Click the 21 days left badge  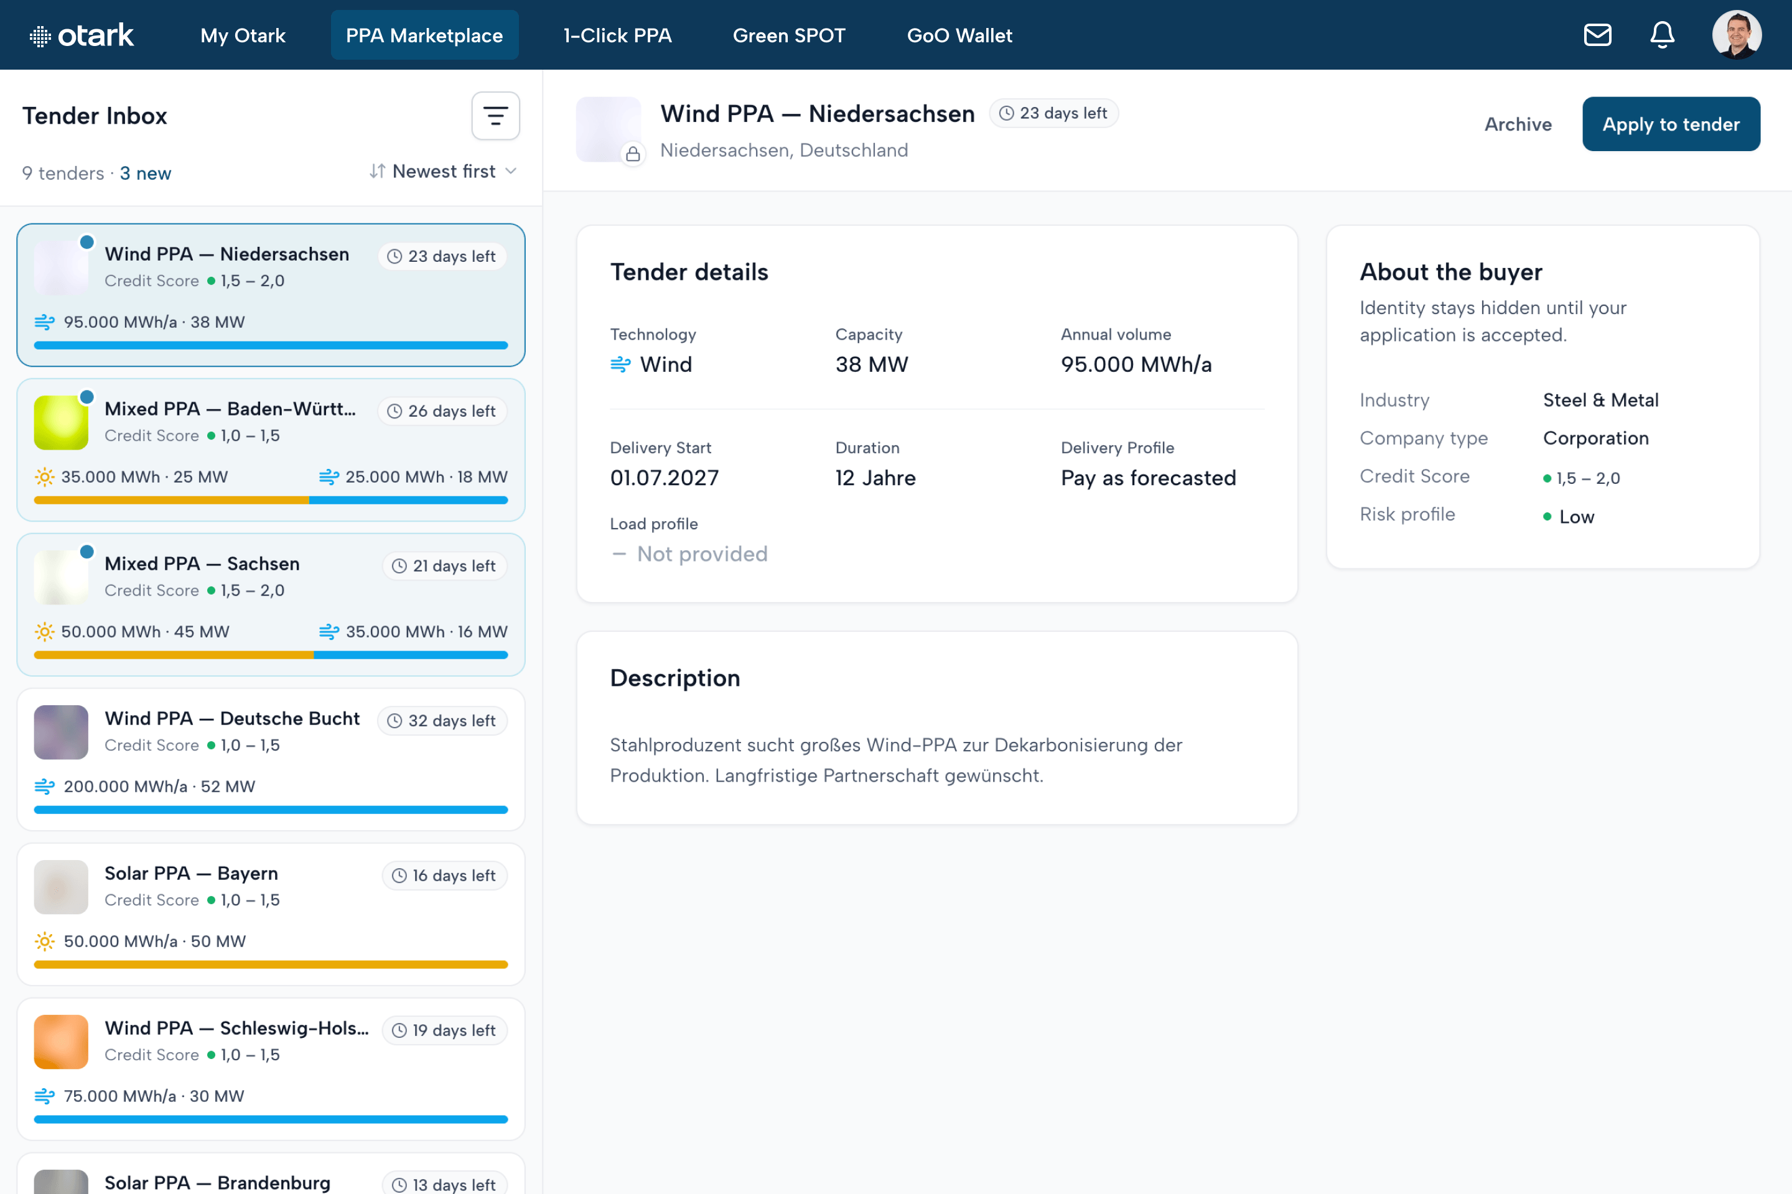click(x=444, y=566)
